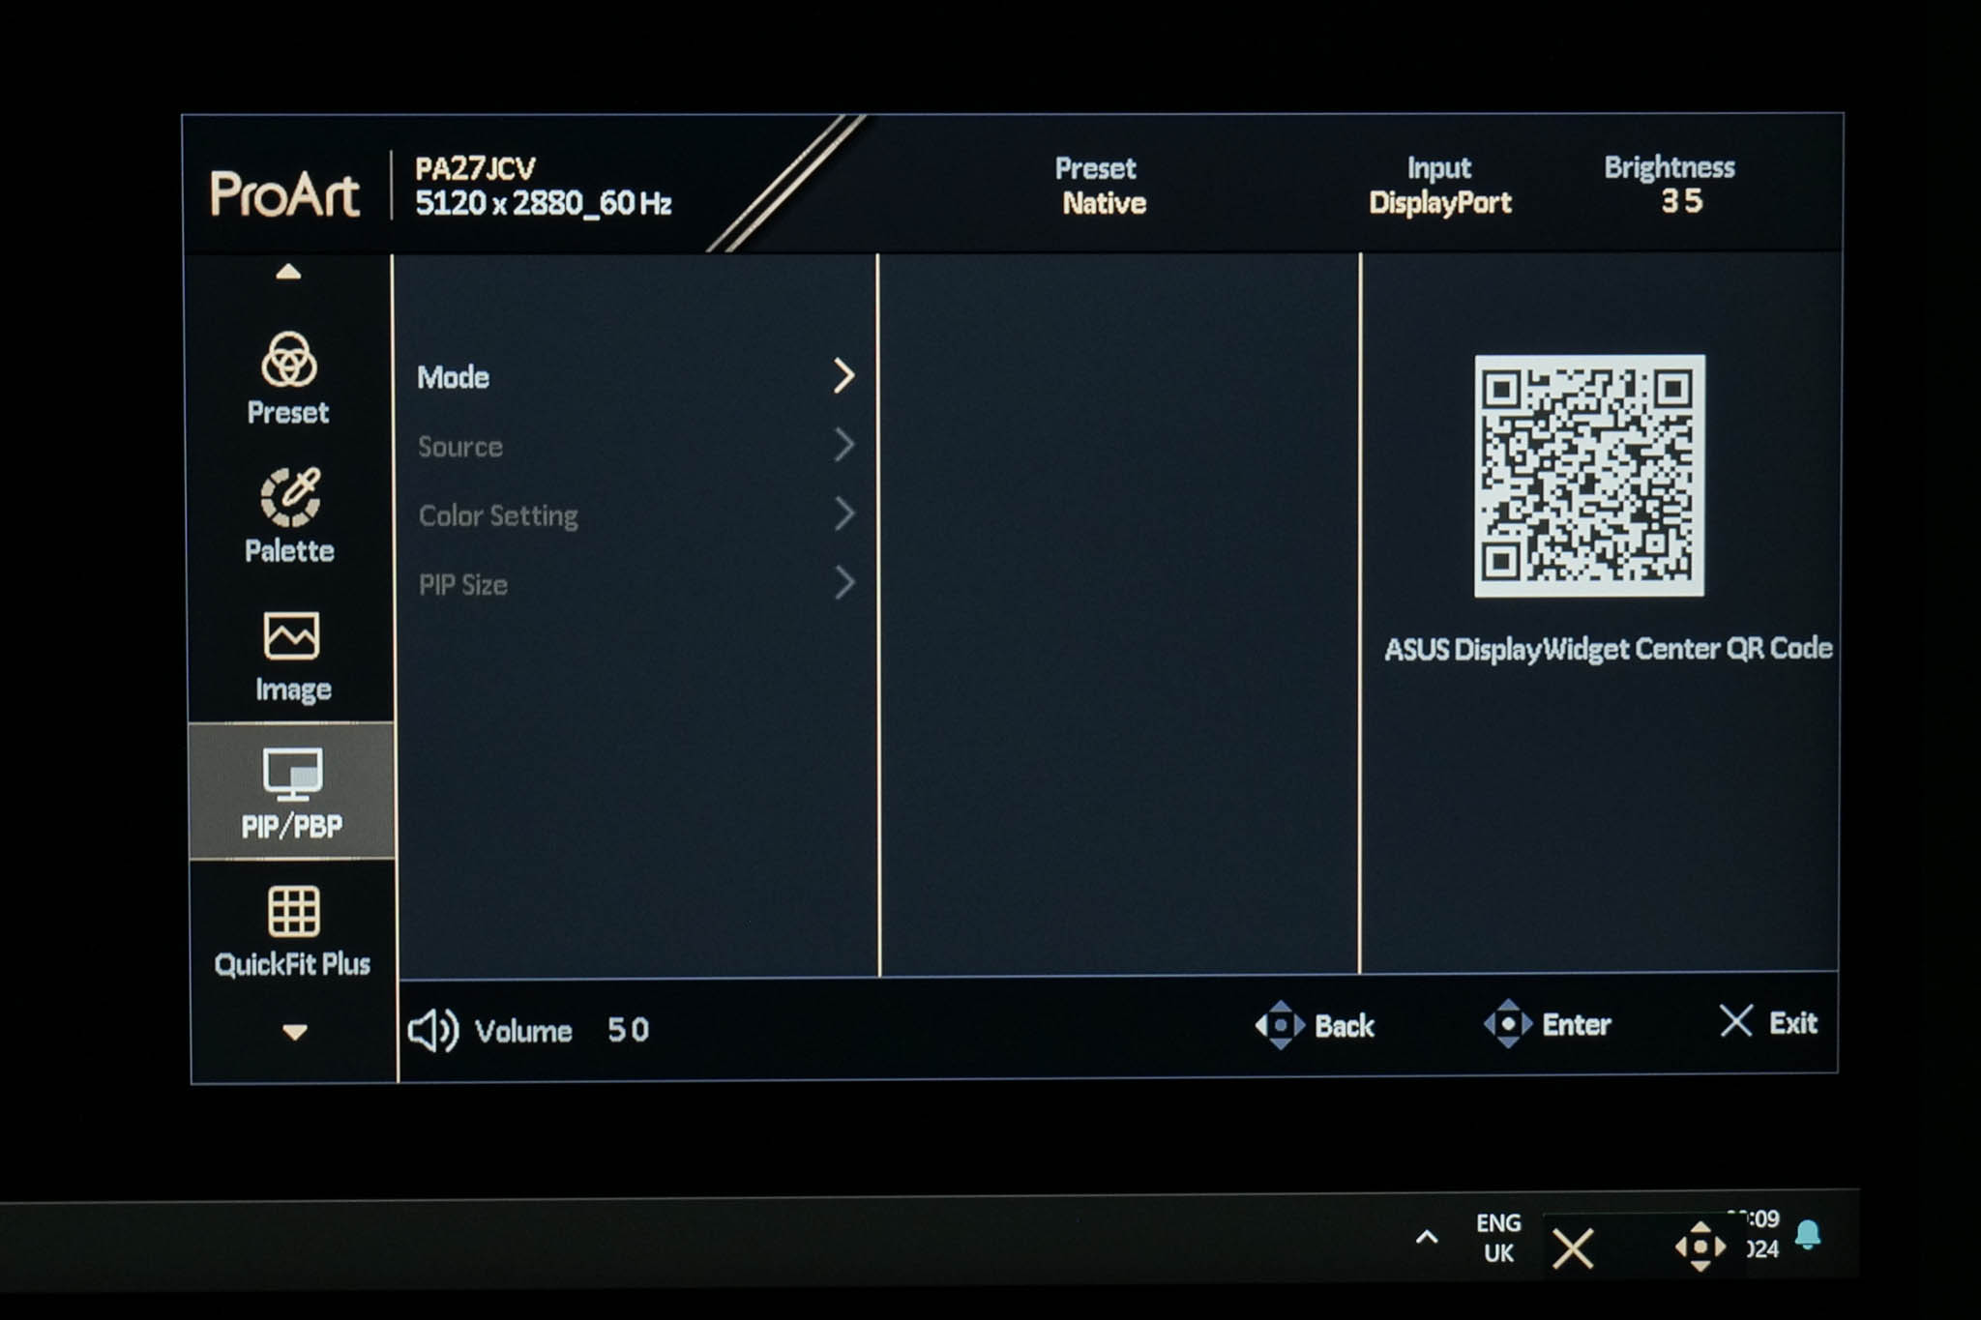
Task: Open the Image settings picture icon
Action: click(291, 635)
